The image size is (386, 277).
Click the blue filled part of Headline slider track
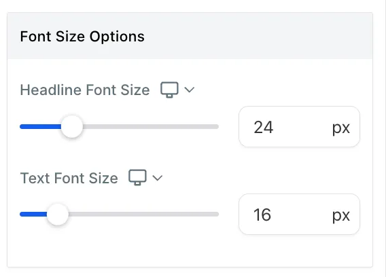pyautogui.click(x=41, y=126)
